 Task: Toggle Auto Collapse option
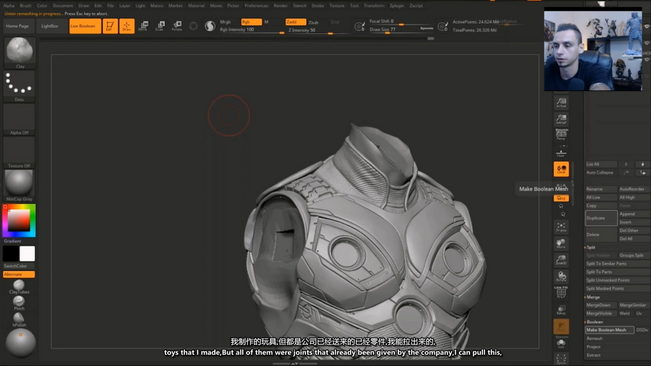[601, 172]
